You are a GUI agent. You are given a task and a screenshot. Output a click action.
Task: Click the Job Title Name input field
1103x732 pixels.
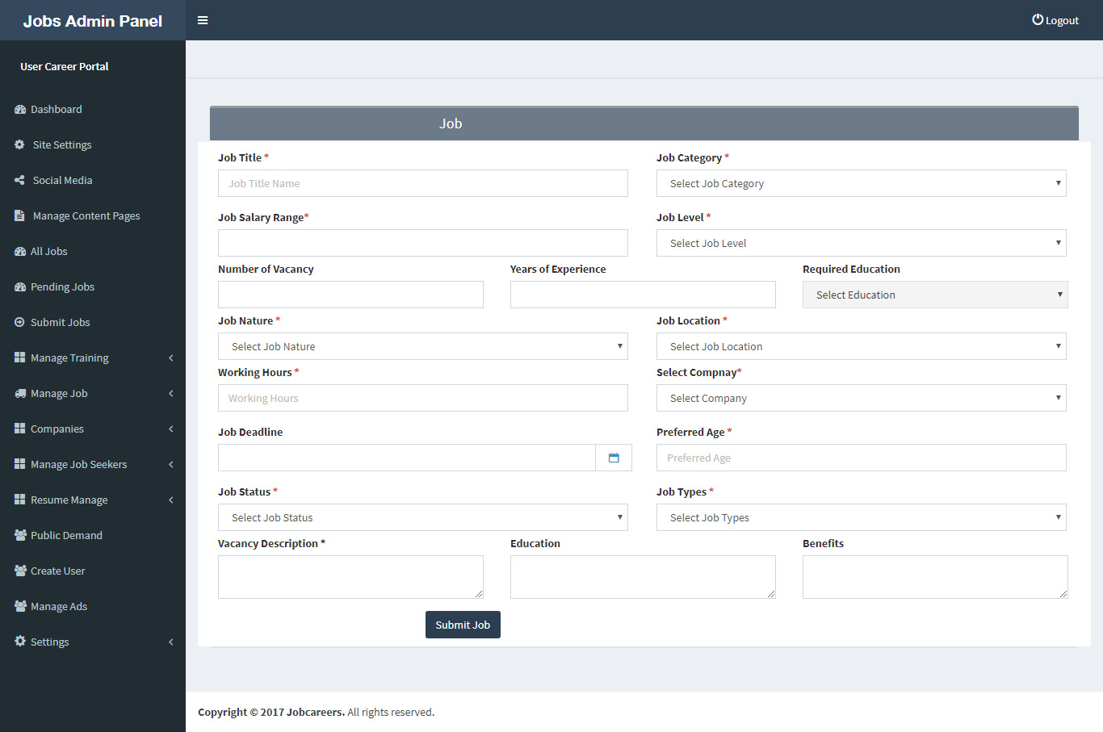point(423,183)
